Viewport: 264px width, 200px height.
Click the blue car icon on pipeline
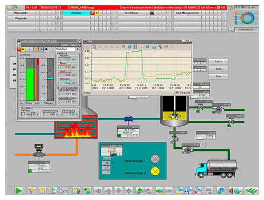point(128,118)
